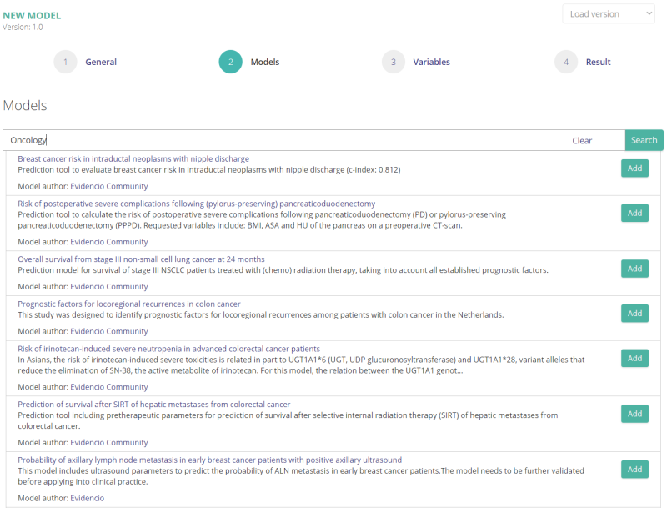Go to step 1 General
The height and width of the screenshot is (508, 667).
pos(65,62)
